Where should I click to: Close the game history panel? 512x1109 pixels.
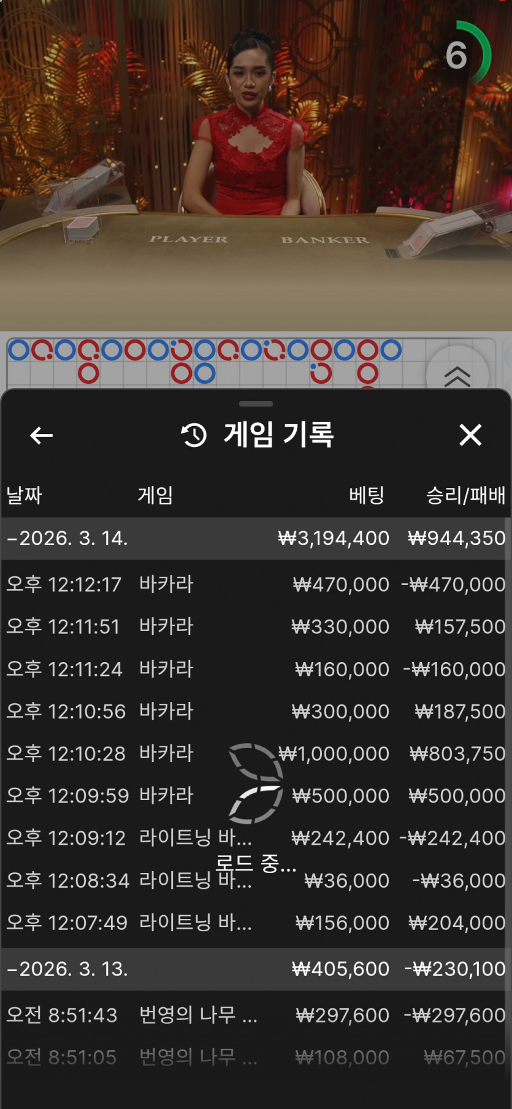tap(470, 435)
